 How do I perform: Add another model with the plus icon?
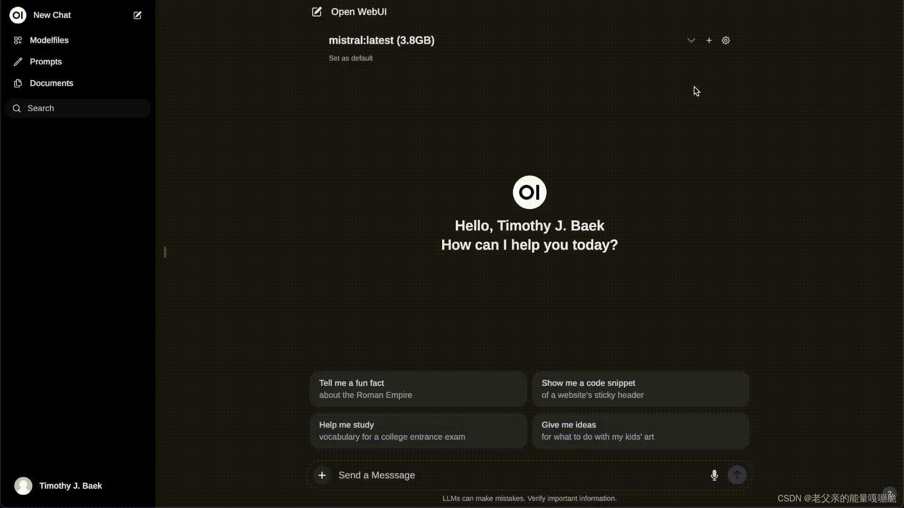(x=709, y=40)
